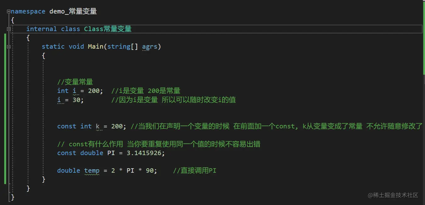Select the namespace keyword
The width and height of the screenshot is (425, 205).
(28, 11)
